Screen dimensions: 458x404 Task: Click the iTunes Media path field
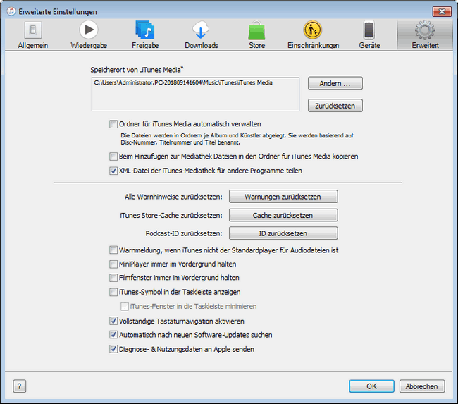click(195, 94)
